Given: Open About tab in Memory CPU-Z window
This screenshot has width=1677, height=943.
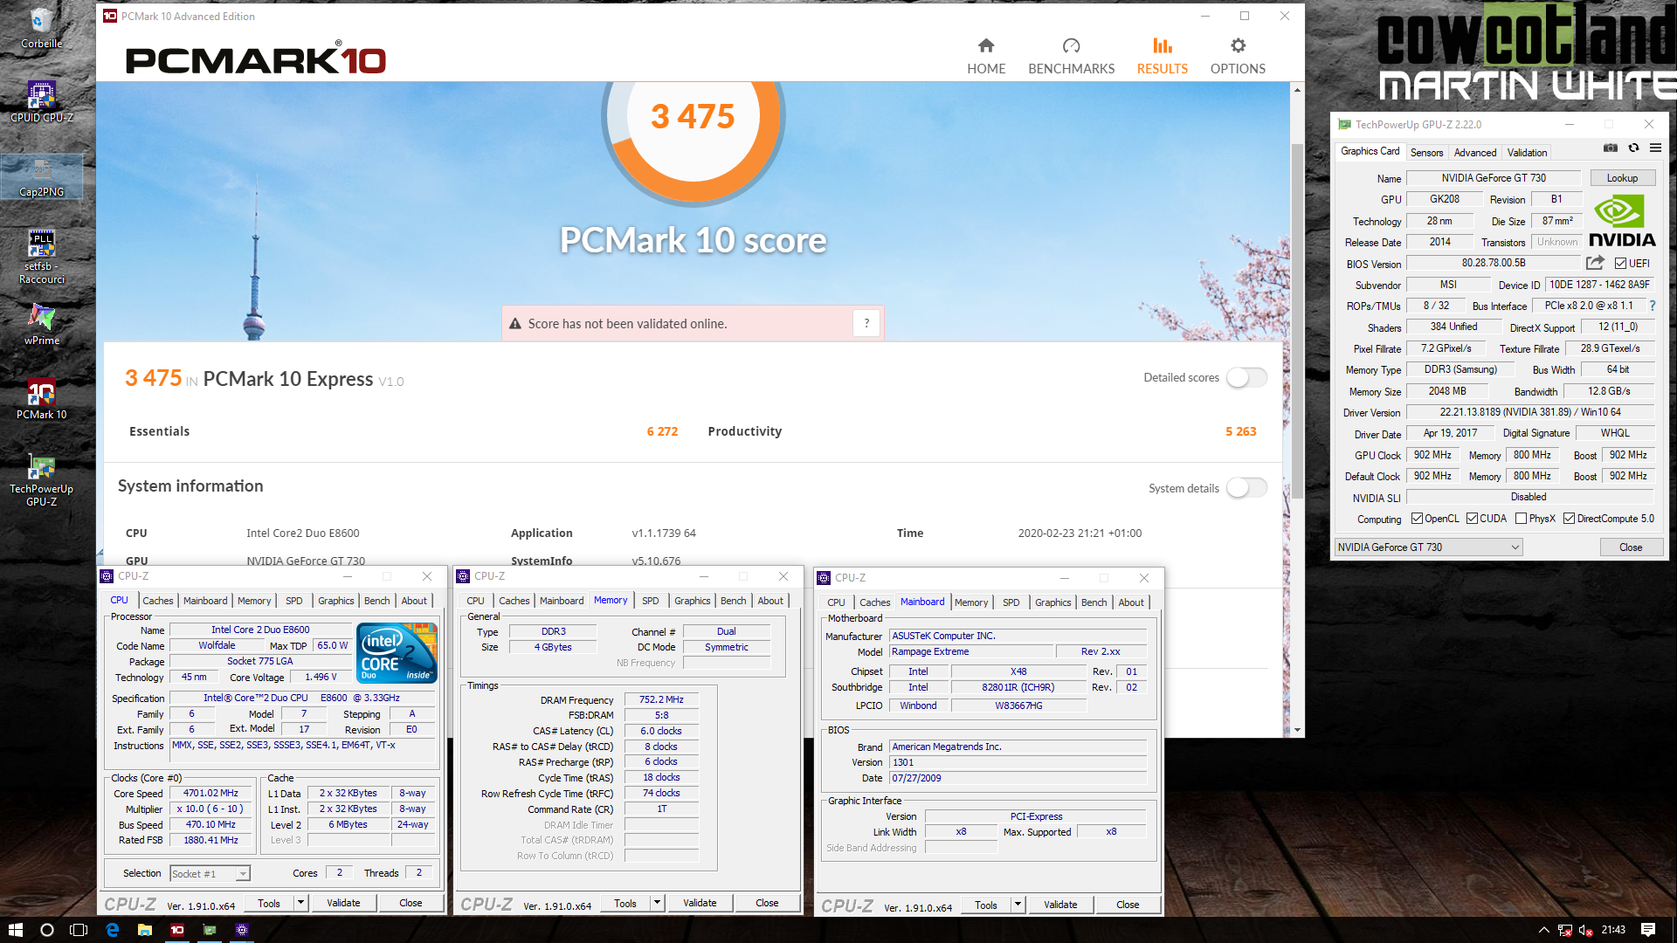Looking at the screenshot, I should tap(769, 601).
